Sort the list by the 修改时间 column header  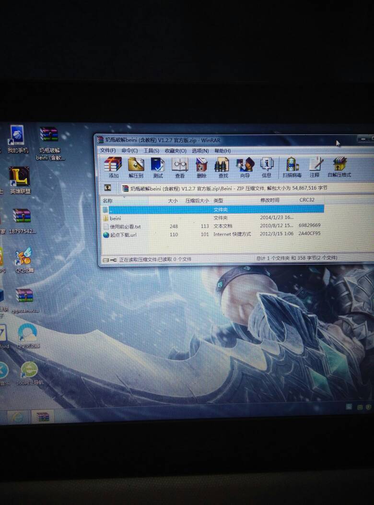point(269,200)
